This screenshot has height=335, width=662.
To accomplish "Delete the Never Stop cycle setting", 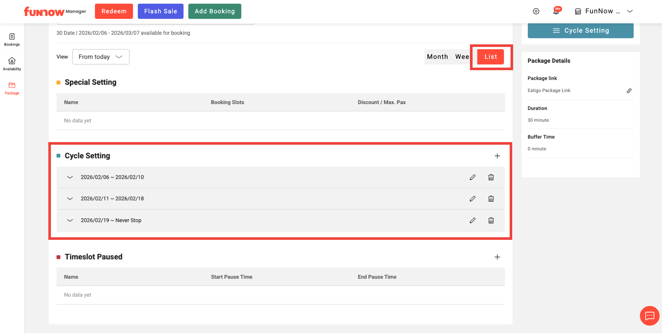I will [x=491, y=220].
